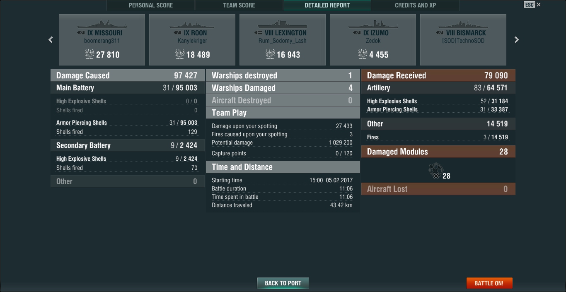Click the Potential damage row
Viewport: 566px width, 292px height.
point(283,142)
